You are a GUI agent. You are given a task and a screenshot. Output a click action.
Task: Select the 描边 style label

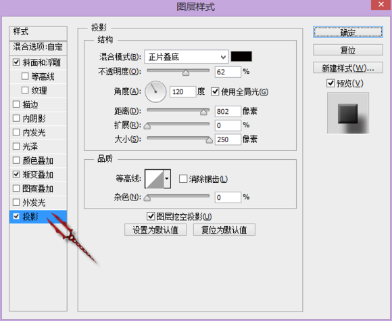coord(30,104)
